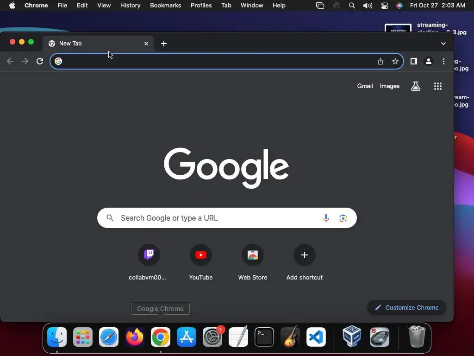The width and height of the screenshot is (474, 356).
Task: Open the History menu
Action: tap(130, 6)
